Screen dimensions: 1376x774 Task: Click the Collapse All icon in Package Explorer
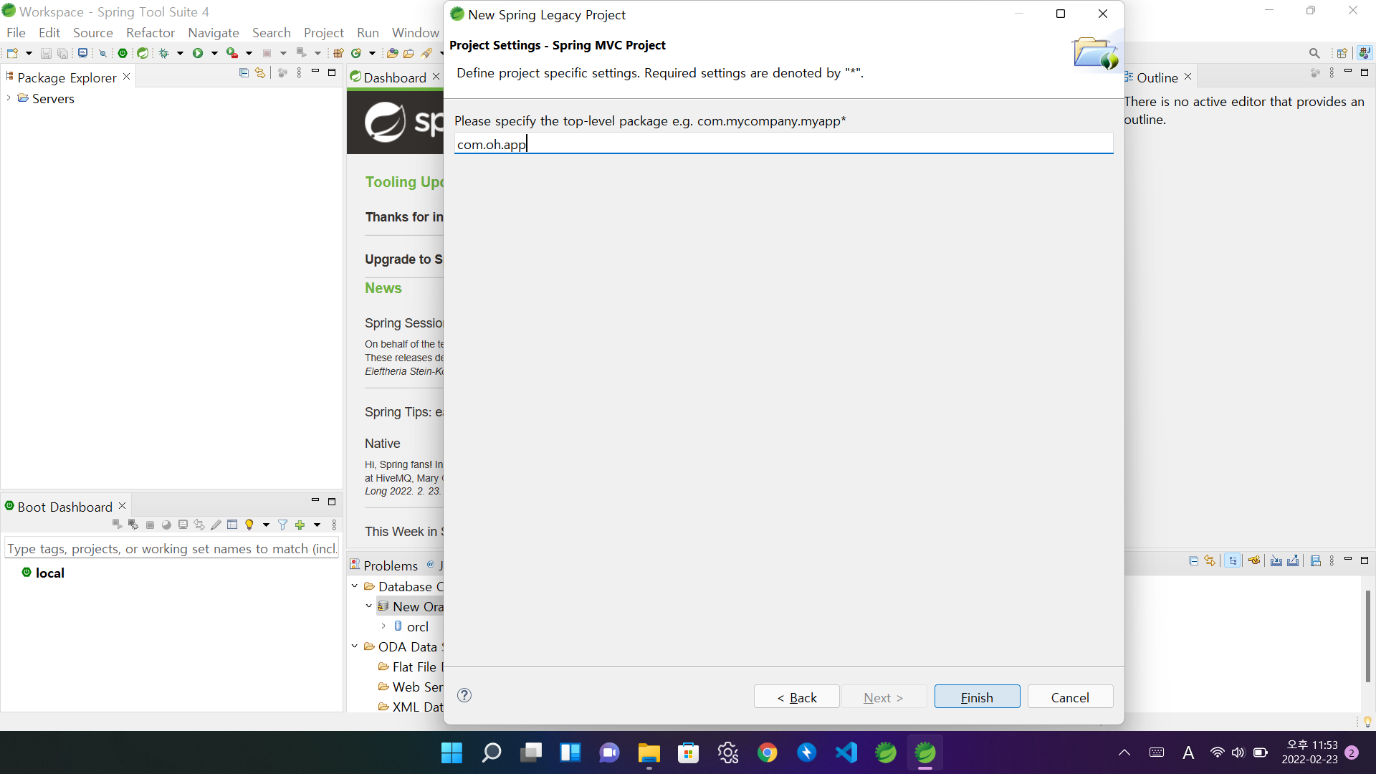click(x=244, y=73)
